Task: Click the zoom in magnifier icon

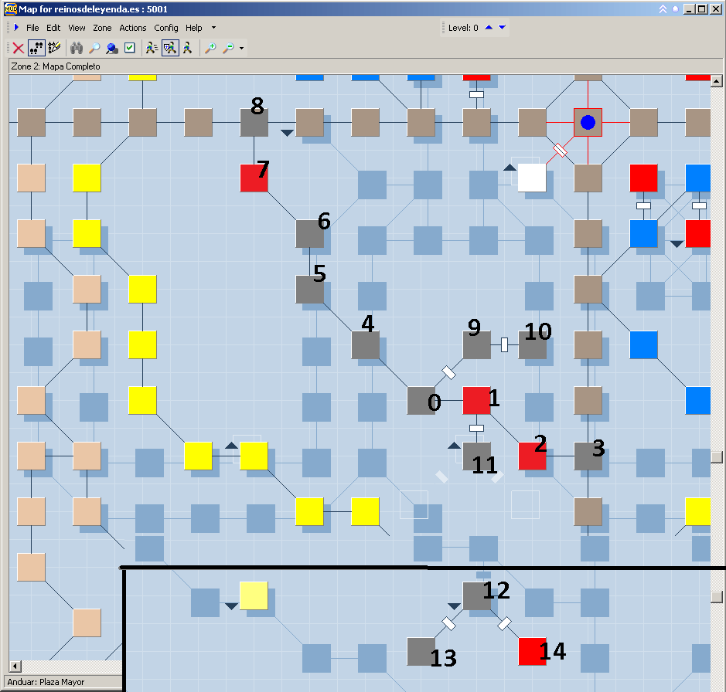Action: pyautogui.click(x=210, y=48)
